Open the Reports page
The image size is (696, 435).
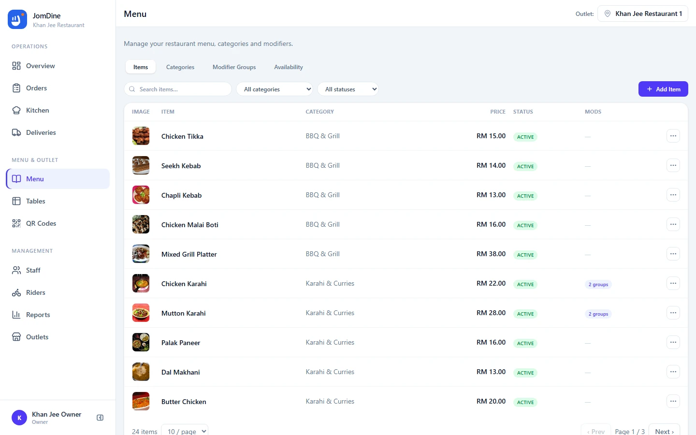(x=58, y=315)
